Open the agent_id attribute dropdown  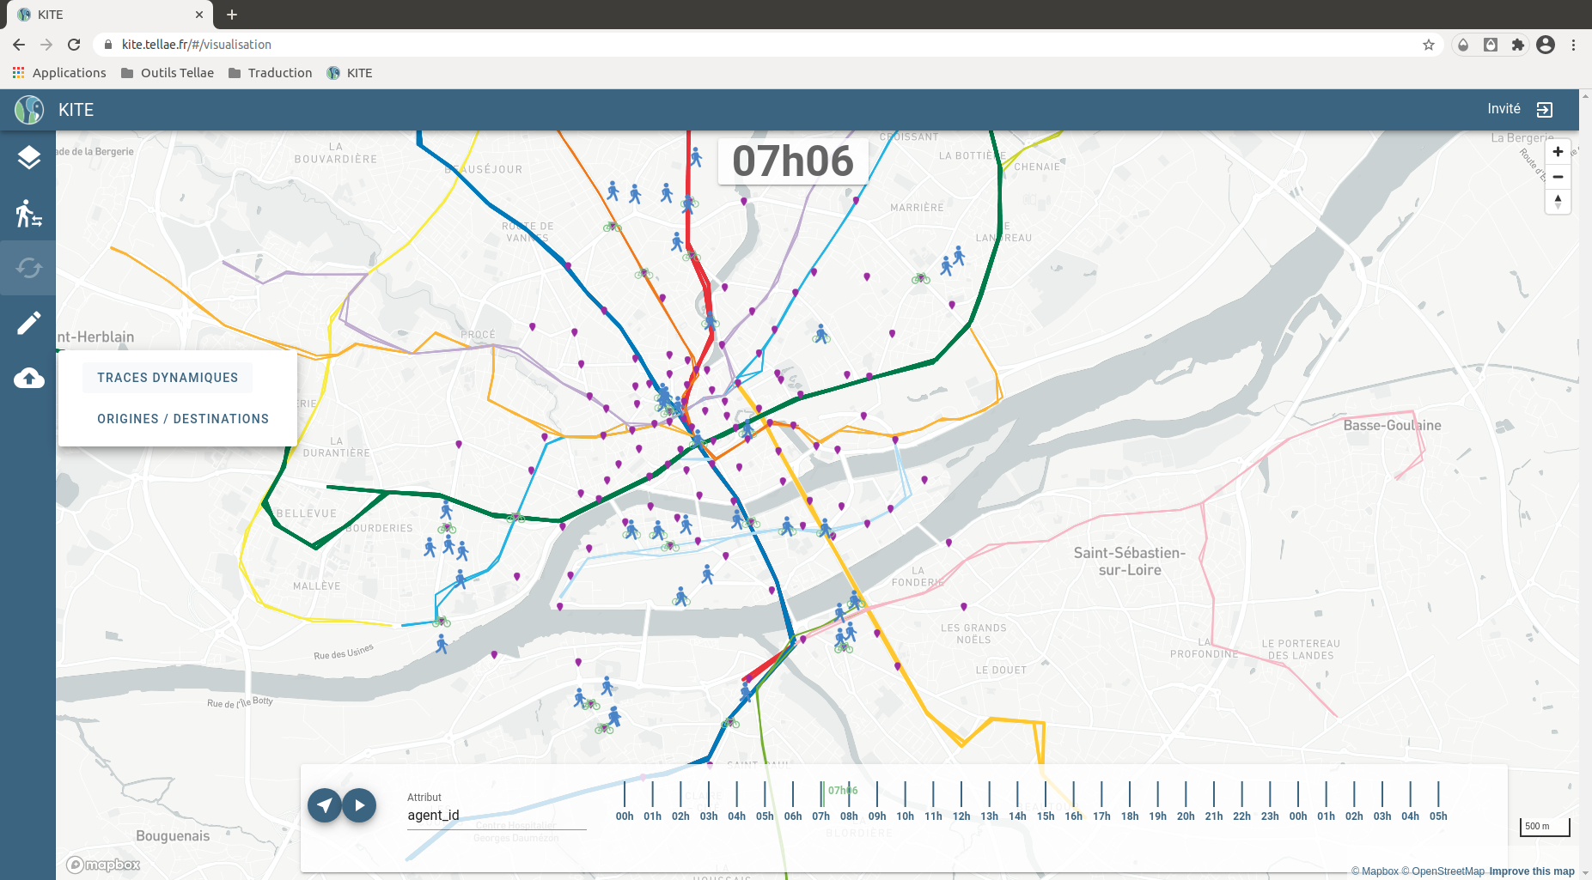[x=497, y=815]
